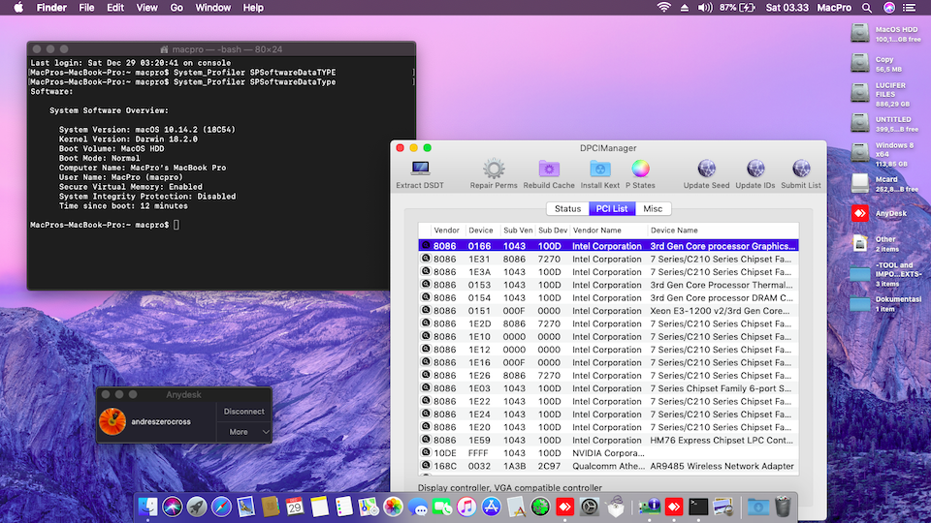931x523 pixels.
Task: Click the MacPro user name in menu bar
Action: pyautogui.click(x=834, y=8)
